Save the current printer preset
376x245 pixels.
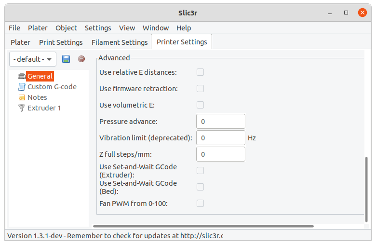(66, 59)
